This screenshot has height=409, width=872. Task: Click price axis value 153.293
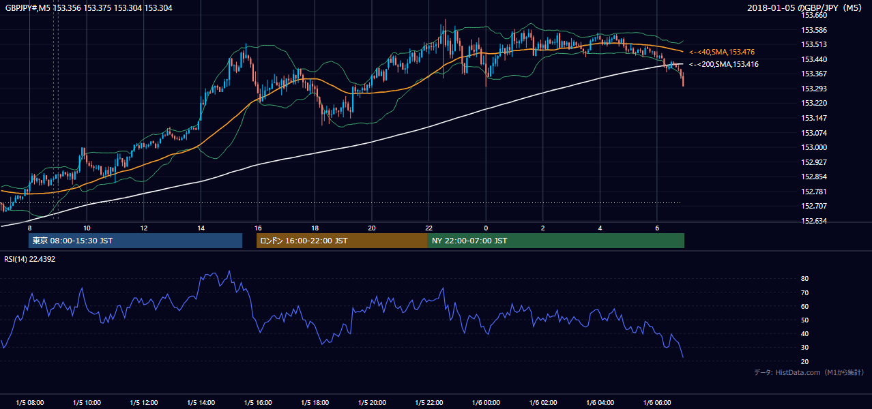click(x=814, y=89)
